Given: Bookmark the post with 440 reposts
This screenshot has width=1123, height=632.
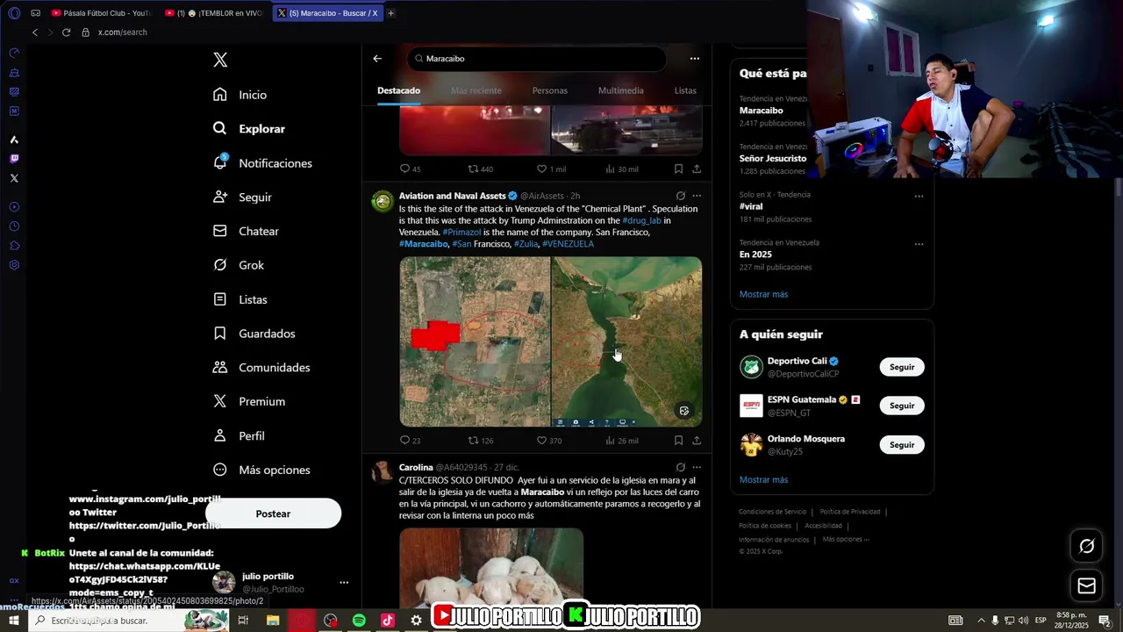Looking at the screenshot, I should pos(678,169).
